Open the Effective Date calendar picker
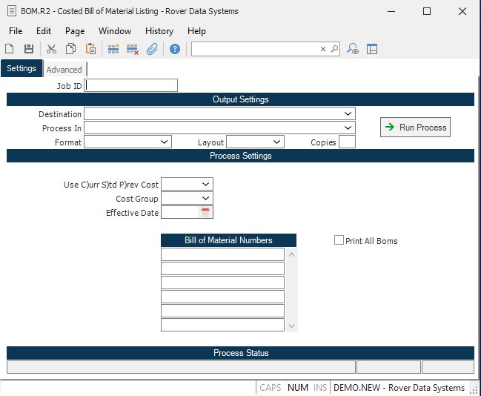 [206, 212]
